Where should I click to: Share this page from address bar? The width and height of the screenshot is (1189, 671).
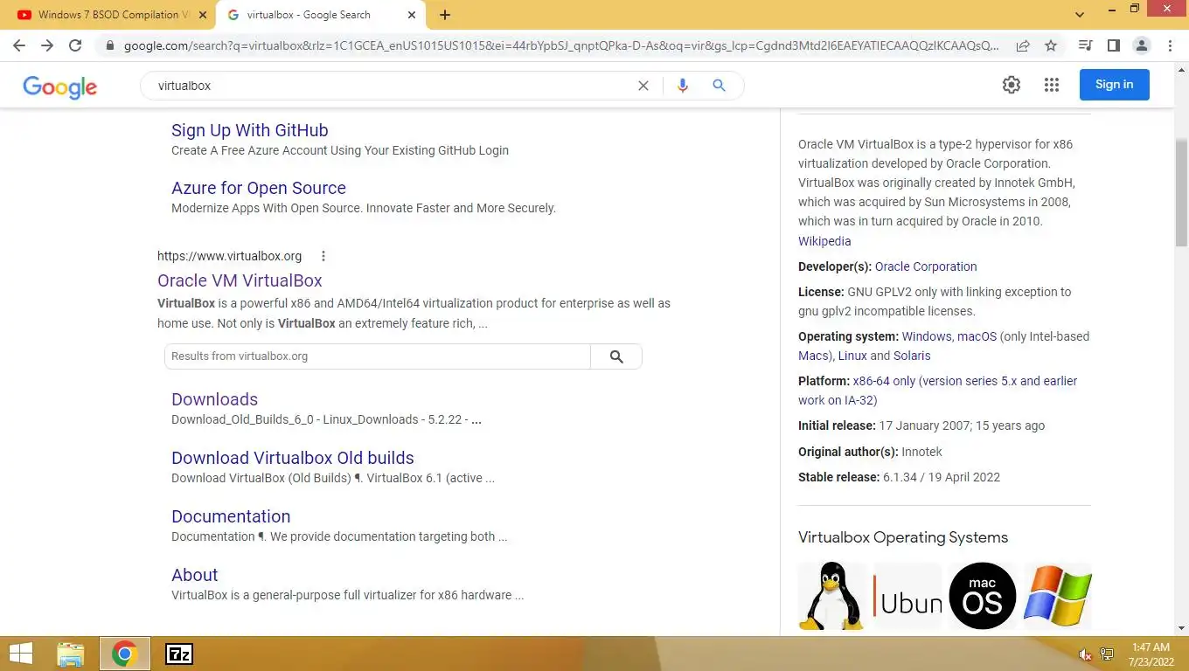(1022, 45)
